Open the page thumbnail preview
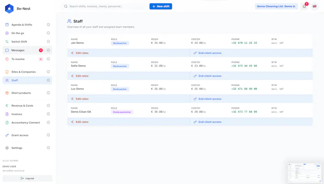Image resolution: width=324 pixels, height=184 pixels. [305, 173]
